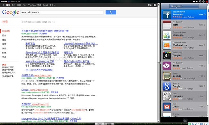Switch to the google tab at bottom
Viewport: 209px width, 125px height.
click(109, 124)
